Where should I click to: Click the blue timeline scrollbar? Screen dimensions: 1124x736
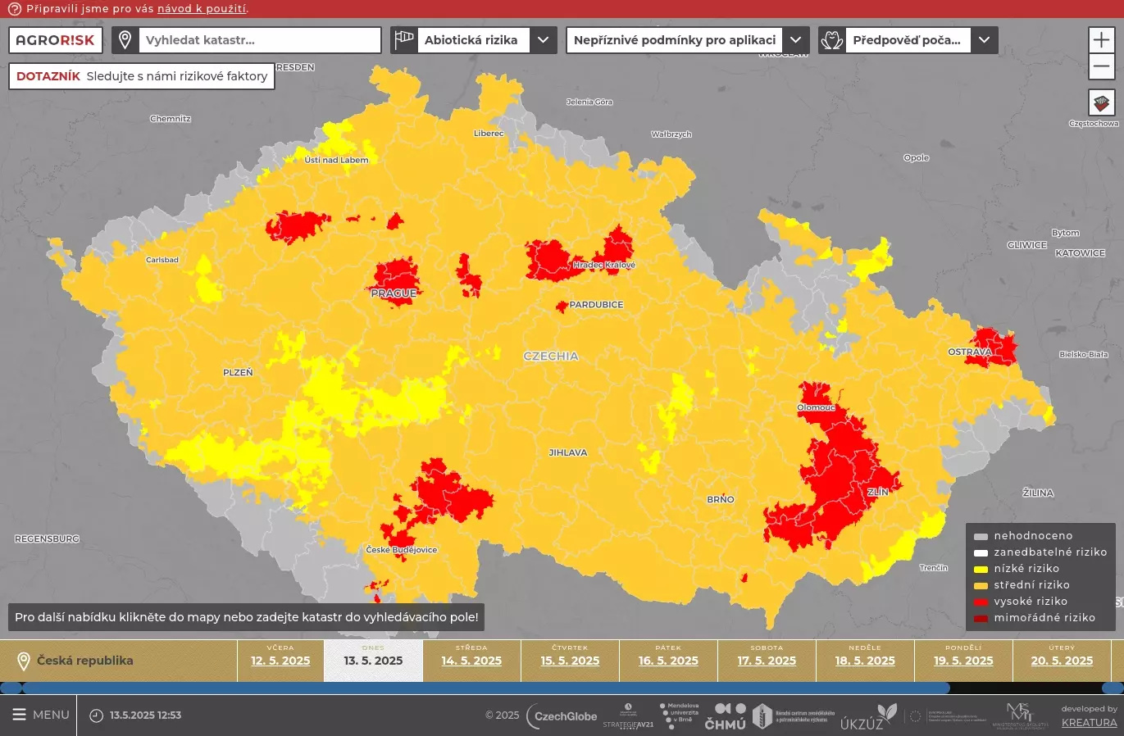[x=485, y=688]
